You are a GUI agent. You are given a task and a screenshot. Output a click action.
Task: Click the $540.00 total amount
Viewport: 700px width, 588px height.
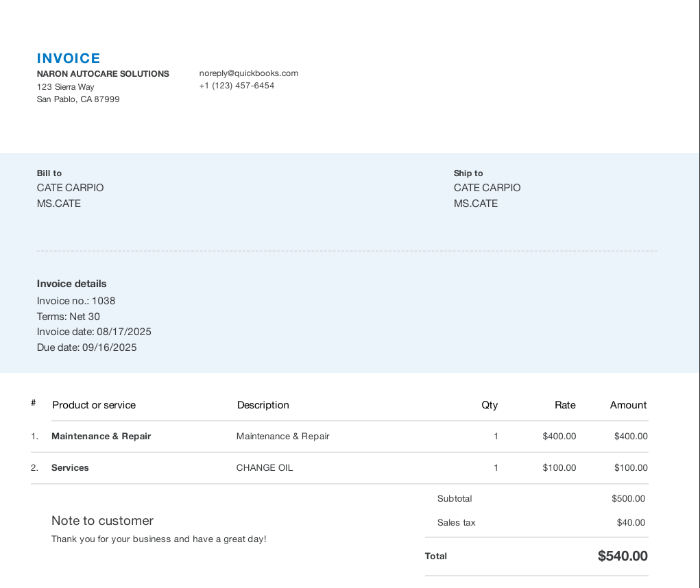[623, 556]
